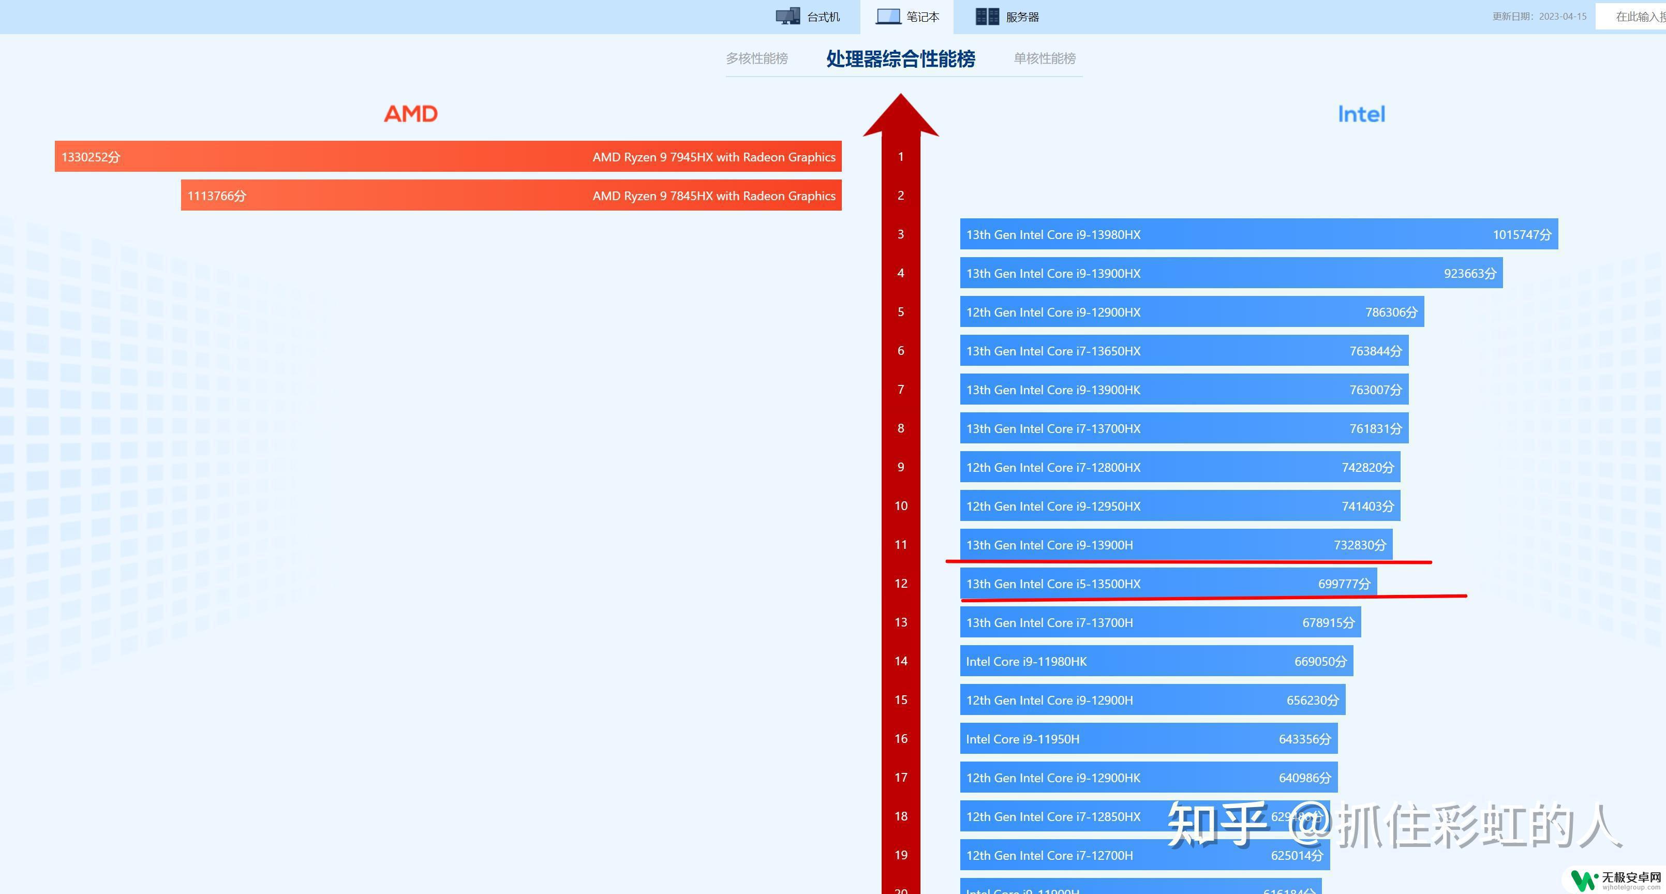Click the server rack icon
The image size is (1666, 894).
[x=987, y=16]
